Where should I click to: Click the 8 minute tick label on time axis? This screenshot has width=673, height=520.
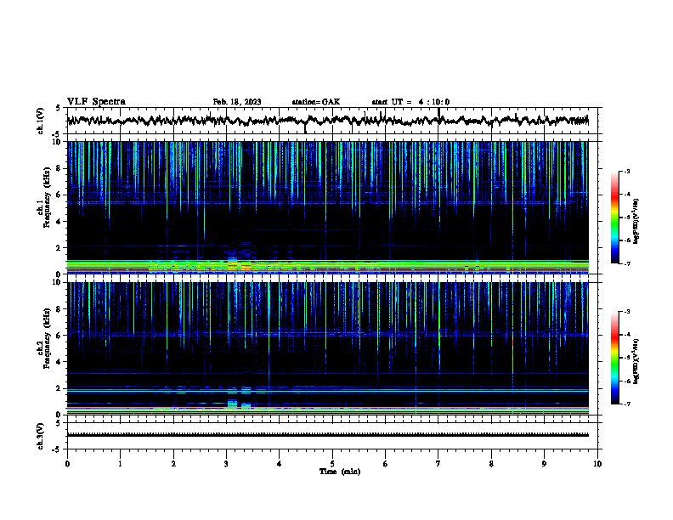[491, 464]
